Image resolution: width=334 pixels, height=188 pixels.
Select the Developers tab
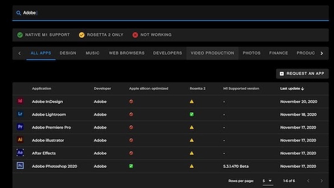[x=167, y=53]
